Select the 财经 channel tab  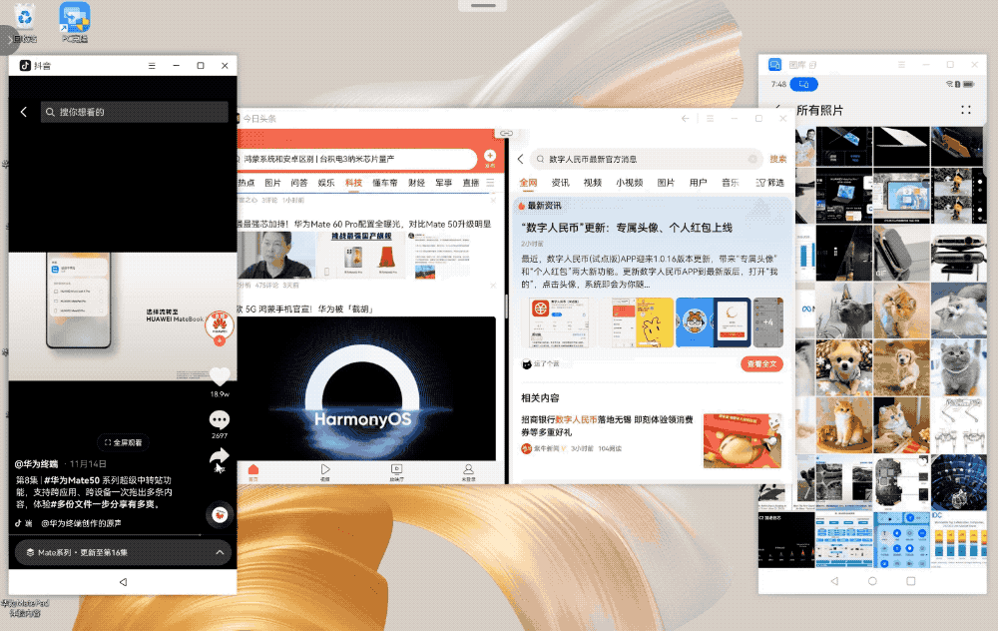pyautogui.click(x=416, y=183)
